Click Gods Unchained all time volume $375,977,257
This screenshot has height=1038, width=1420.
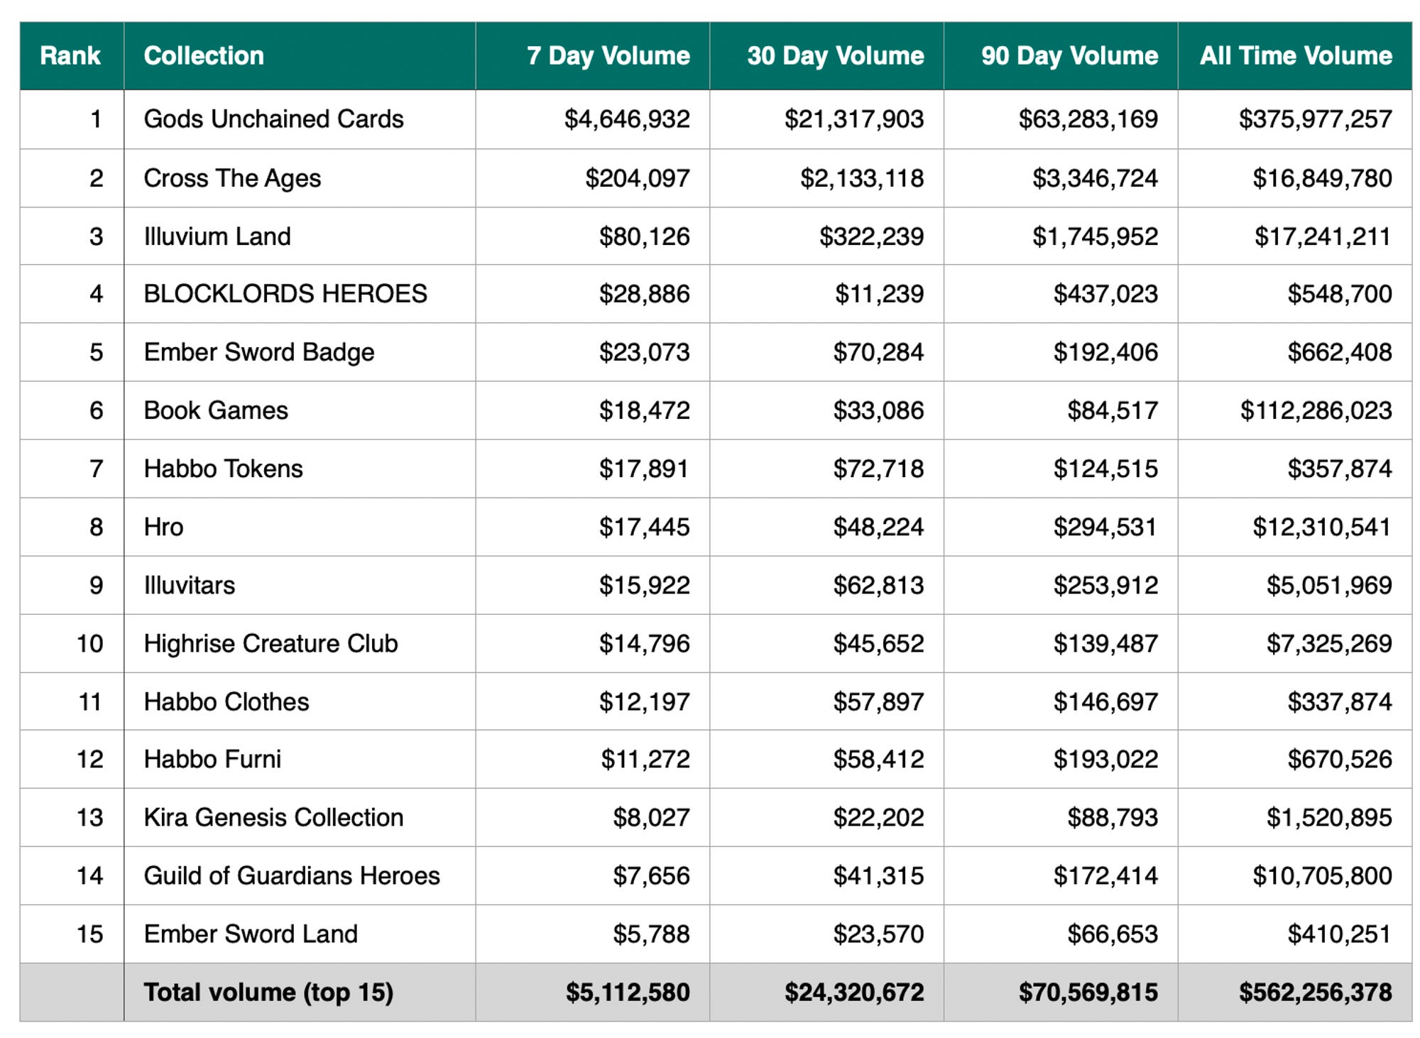(1315, 119)
